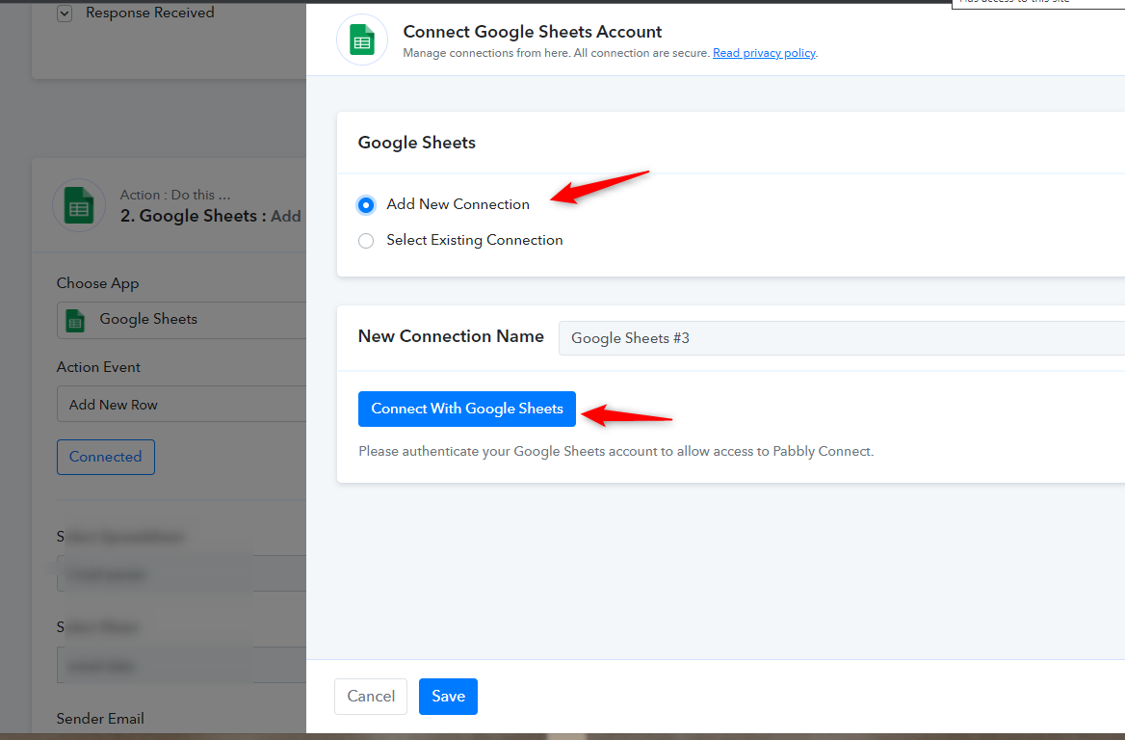Click the Google Sheets logo in dialog header
The image size is (1125, 740).
[x=362, y=40]
